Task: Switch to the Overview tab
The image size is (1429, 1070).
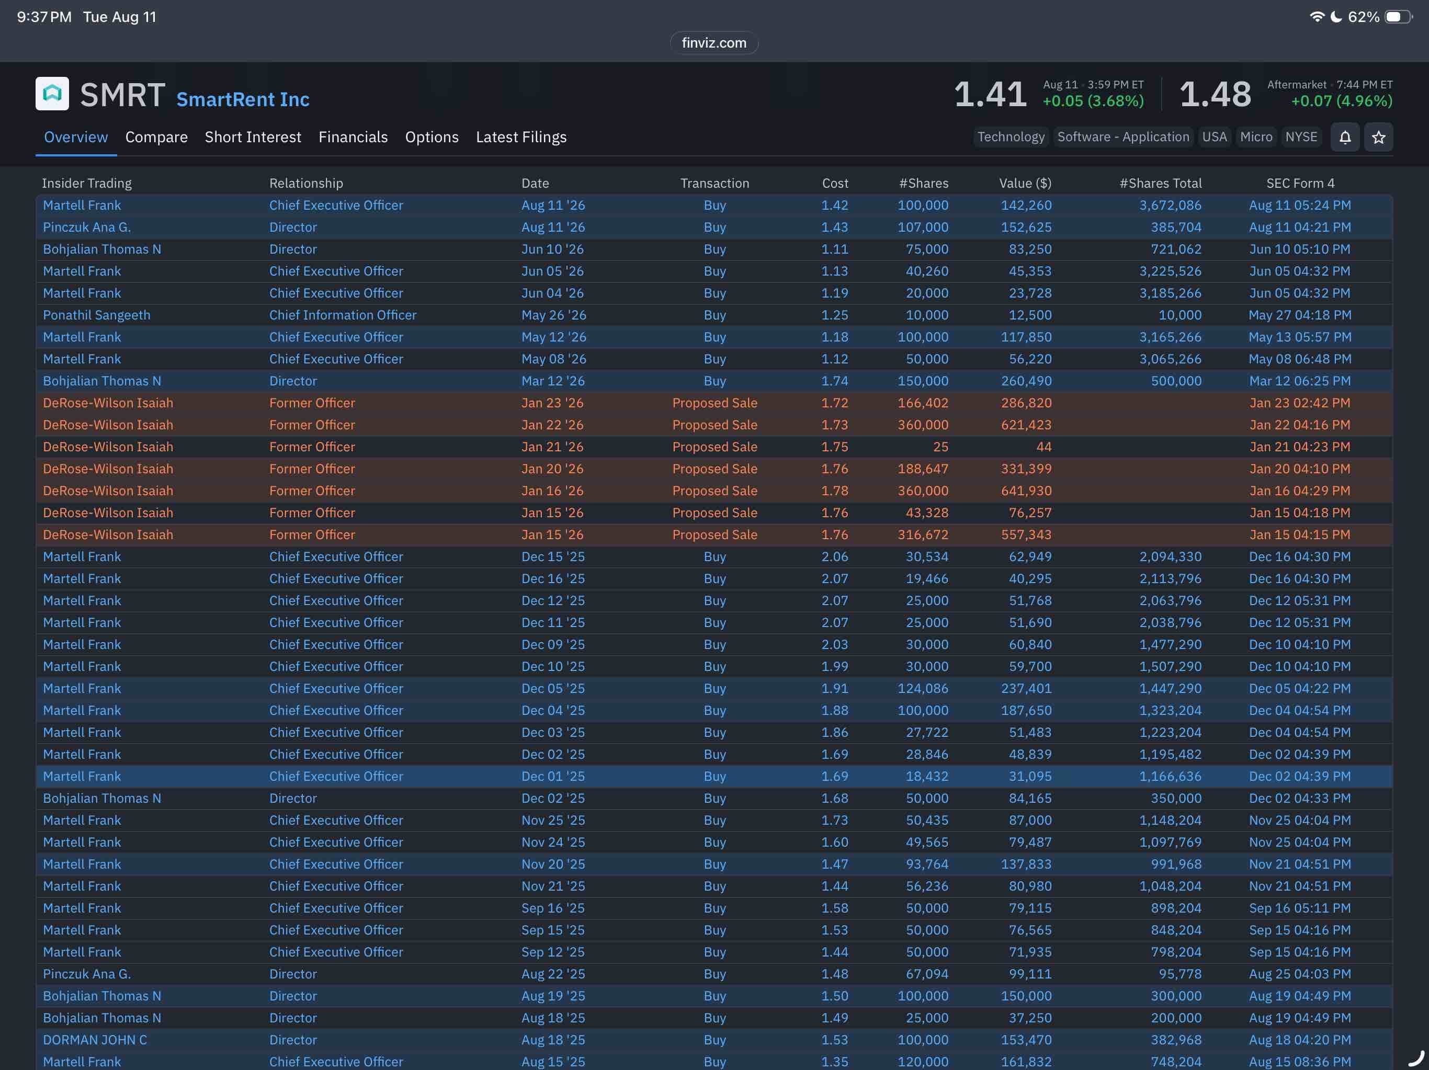Action: pyautogui.click(x=76, y=137)
